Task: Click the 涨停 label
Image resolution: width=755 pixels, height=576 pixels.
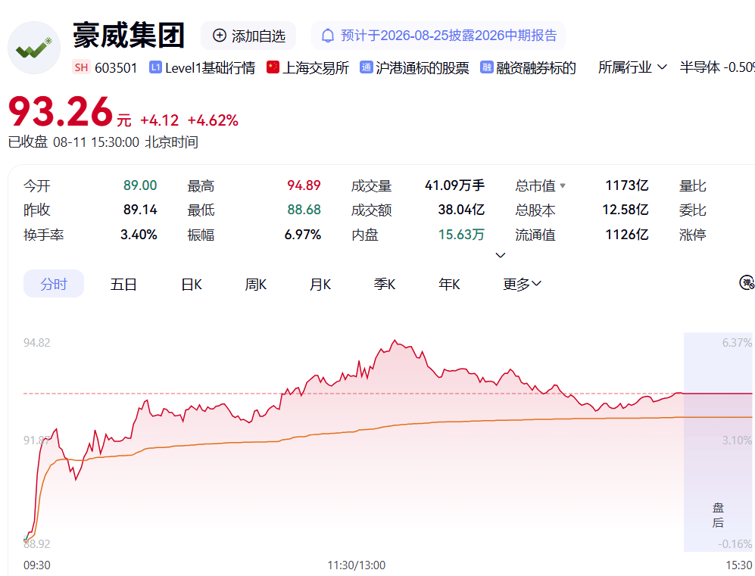Action: (x=692, y=235)
